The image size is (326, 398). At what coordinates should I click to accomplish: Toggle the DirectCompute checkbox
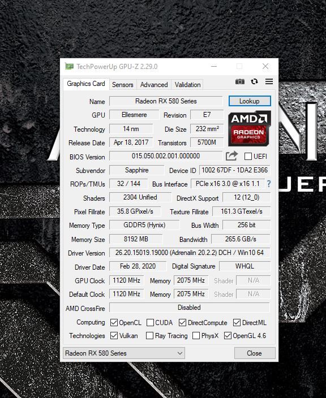(182, 323)
